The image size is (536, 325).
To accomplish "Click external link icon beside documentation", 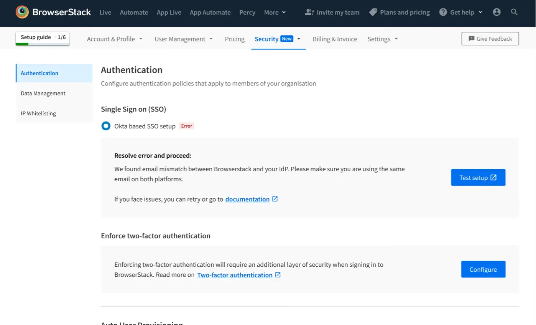I will [275, 199].
